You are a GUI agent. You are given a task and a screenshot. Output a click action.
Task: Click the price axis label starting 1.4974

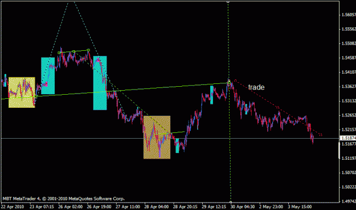click(349, 201)
